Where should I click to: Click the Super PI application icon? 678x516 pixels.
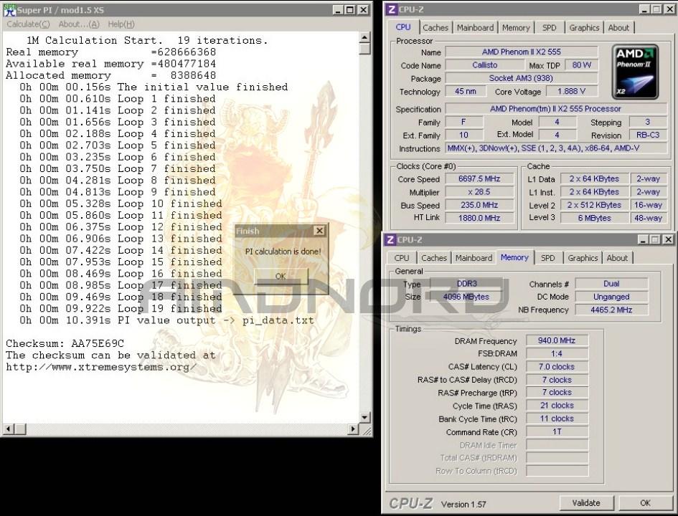click(x=9, y=10)
